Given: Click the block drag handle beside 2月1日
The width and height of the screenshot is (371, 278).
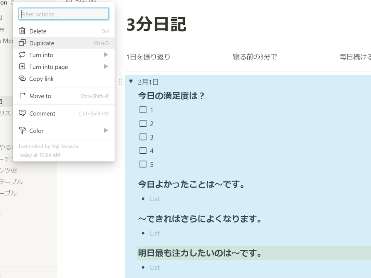Looking at the screenshot, I should [121, 82].
